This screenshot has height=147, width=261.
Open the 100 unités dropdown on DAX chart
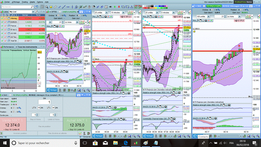tap(208, 16)
